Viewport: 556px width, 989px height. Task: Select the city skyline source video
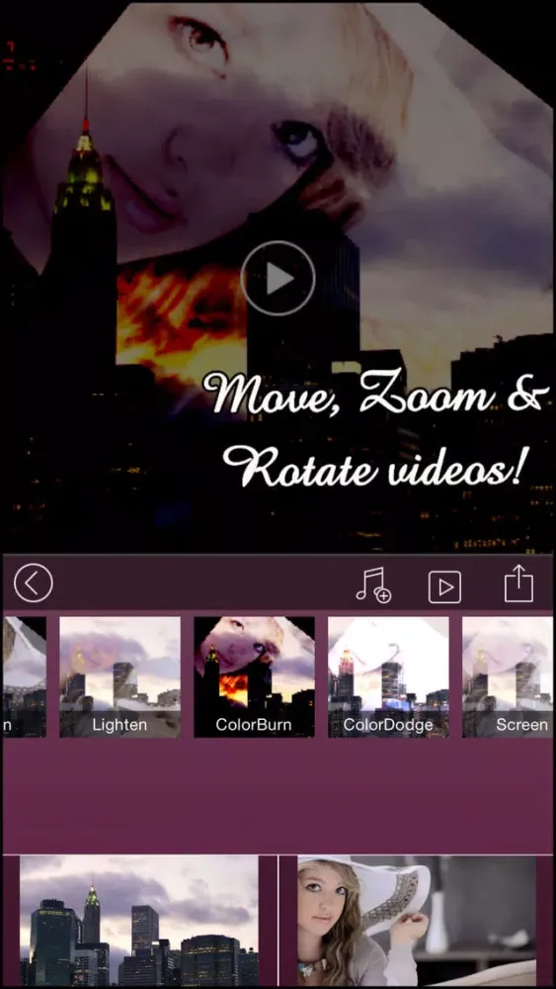(x=139, y=922)
